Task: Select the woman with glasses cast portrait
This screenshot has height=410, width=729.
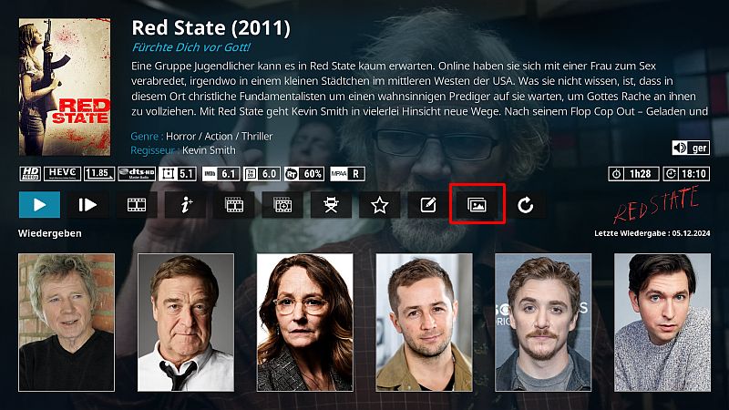Action: (305, 323)
